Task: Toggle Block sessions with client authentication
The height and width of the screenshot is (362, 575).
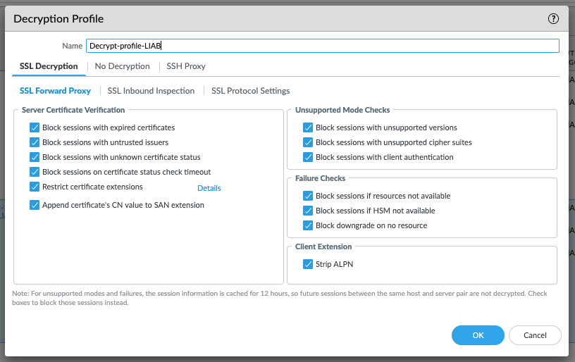Action: coord(308,157)
